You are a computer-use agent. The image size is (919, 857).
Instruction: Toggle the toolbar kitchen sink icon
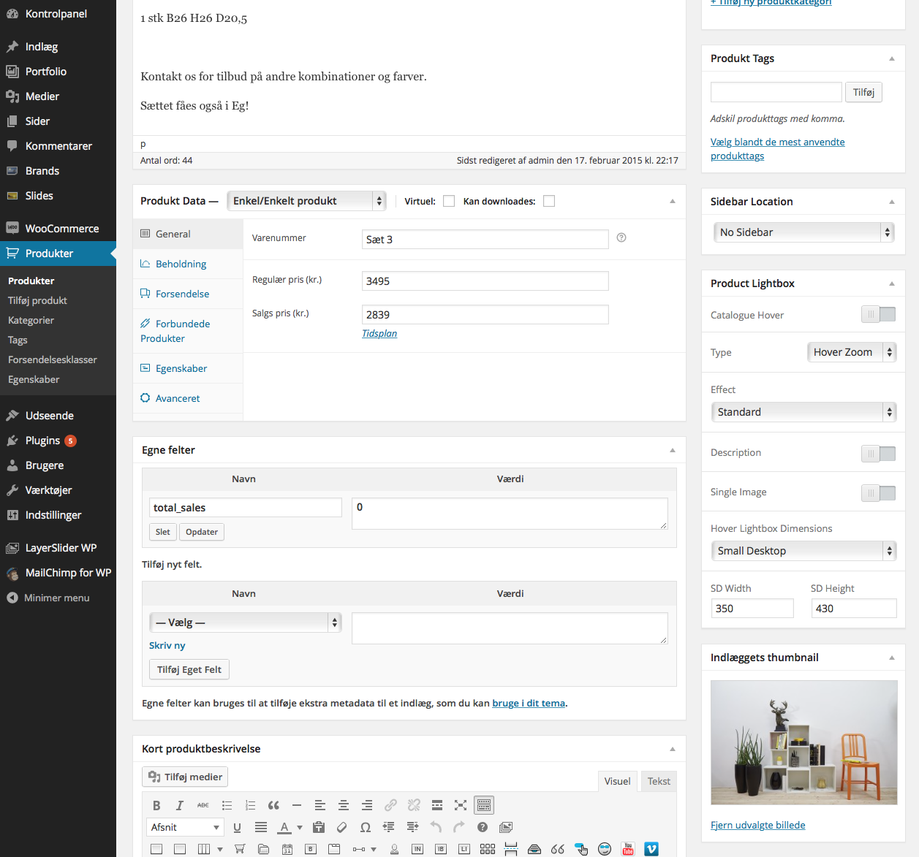[484, 805]
